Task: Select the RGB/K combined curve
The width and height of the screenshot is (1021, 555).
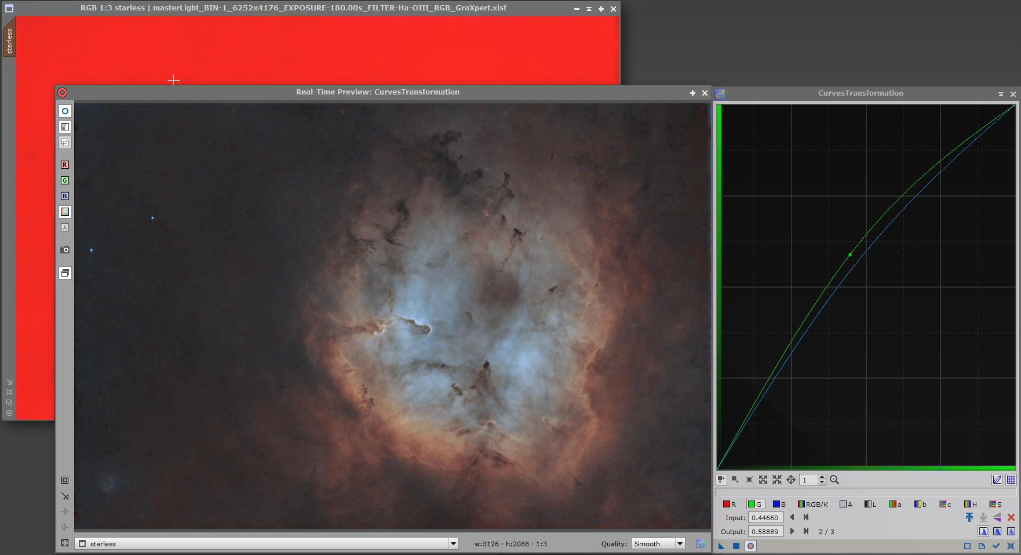Action: click(812, 504)
